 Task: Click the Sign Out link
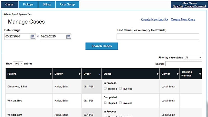point(178,6)
